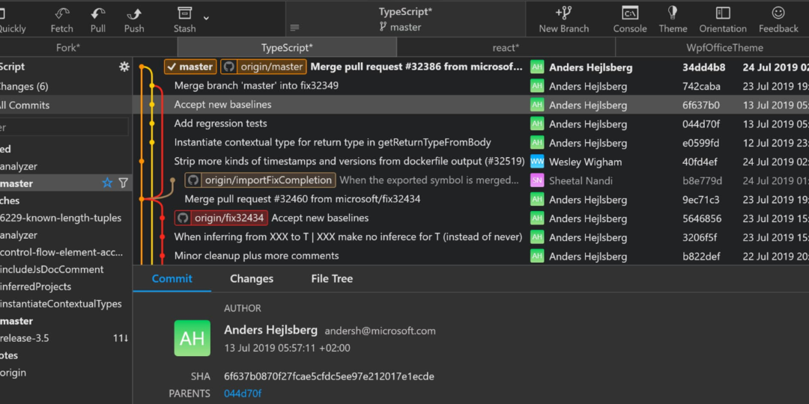Viewport: 809px width, 404px height.
Task: Click commit hash 6f637b0
Action: pyautogui.click(x=702, y=105)
